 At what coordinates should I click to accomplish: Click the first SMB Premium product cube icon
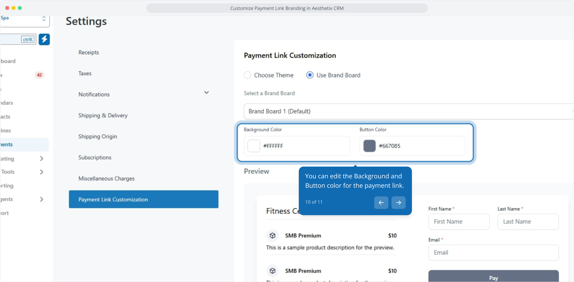[x=273, y=236]
